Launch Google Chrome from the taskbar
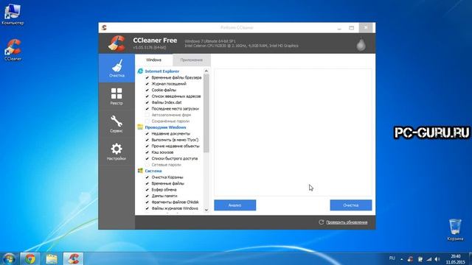Screen dimensions: 472x265 [x=29, y=258]
